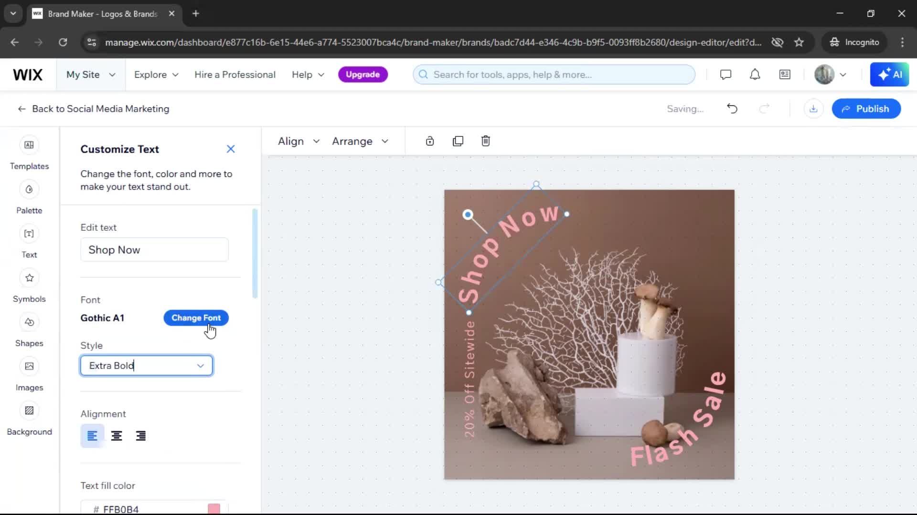Image resolution: width=917 pixels, height=515 pixels.
Task: Click the delete trash icon
Action: coord(486,141)
